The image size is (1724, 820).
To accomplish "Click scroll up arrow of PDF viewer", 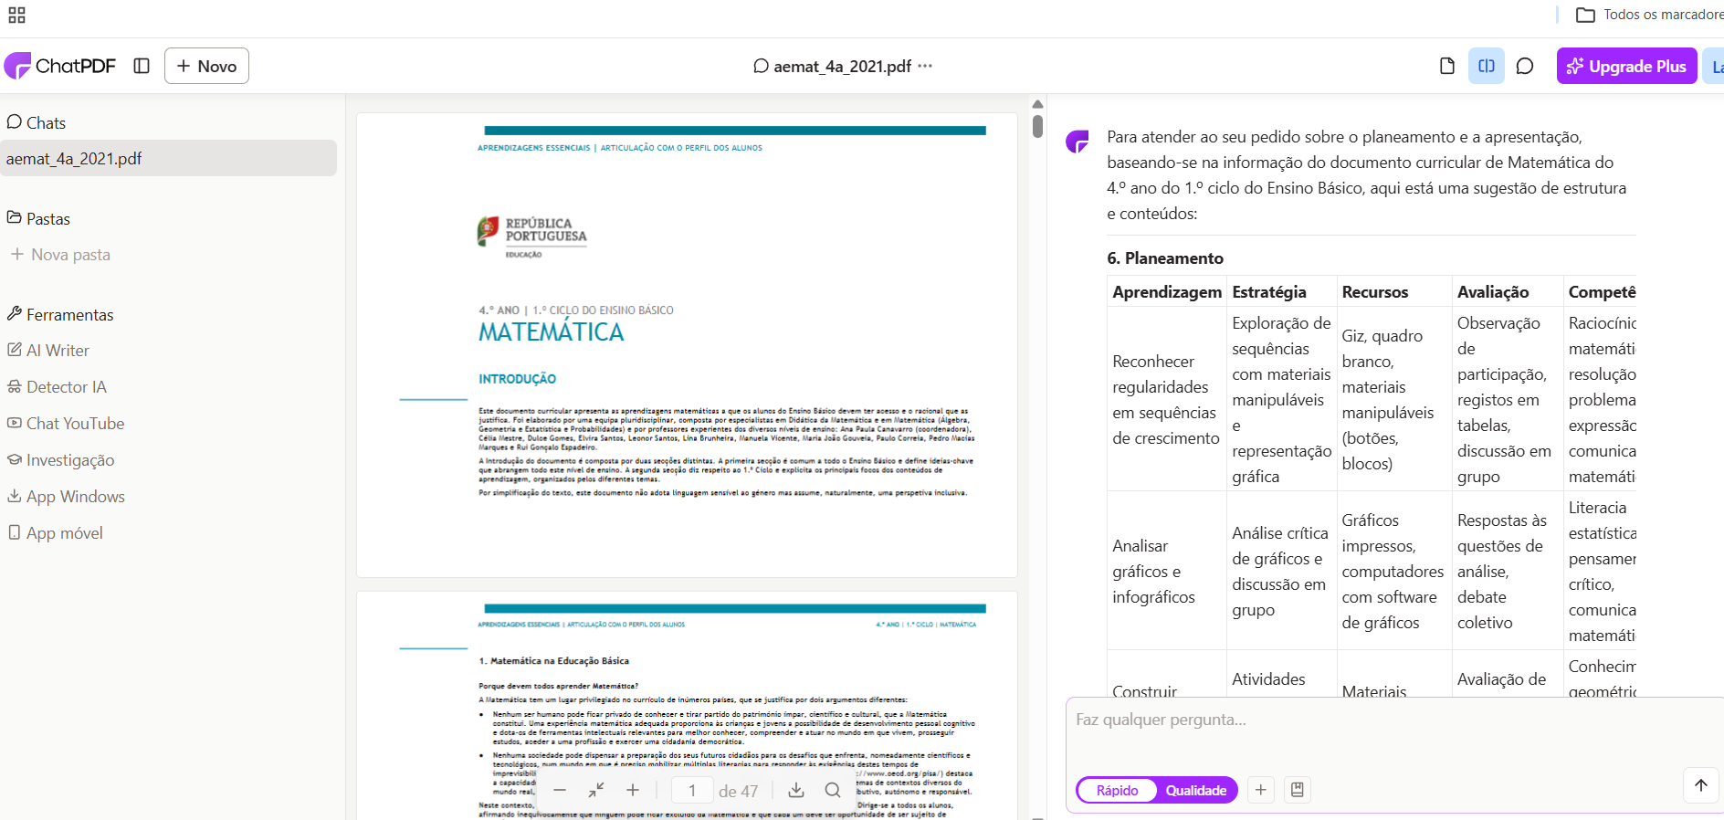I will (1037, 103).
